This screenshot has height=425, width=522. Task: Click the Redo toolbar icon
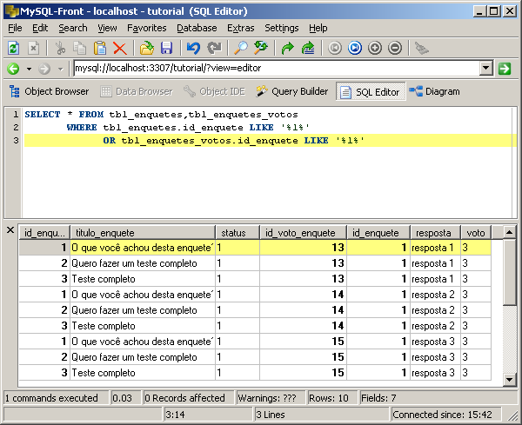tap(214, 48)
